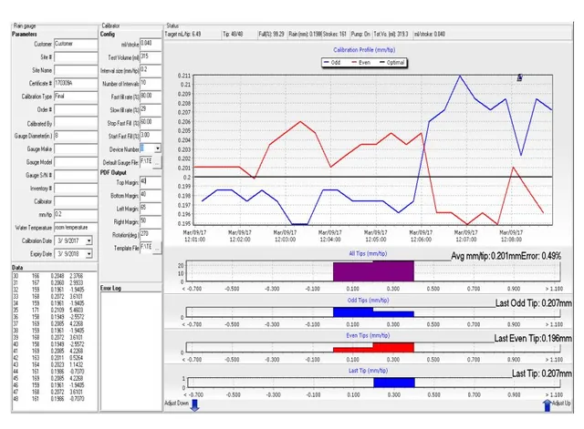Click the Start Fast Fill field

(151, 136)
